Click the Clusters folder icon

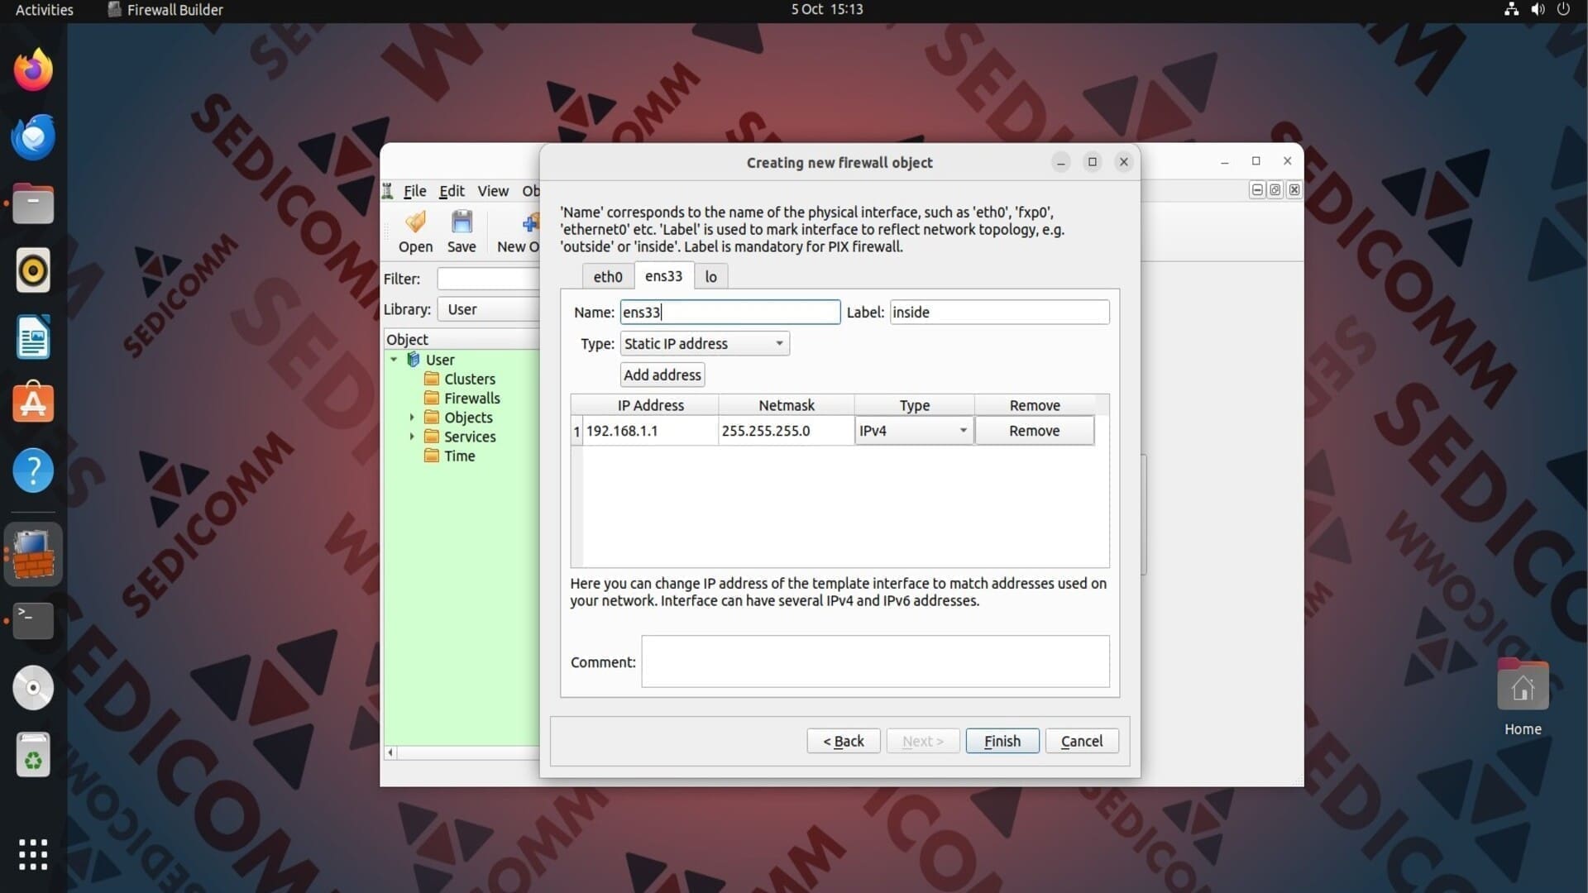432,379
